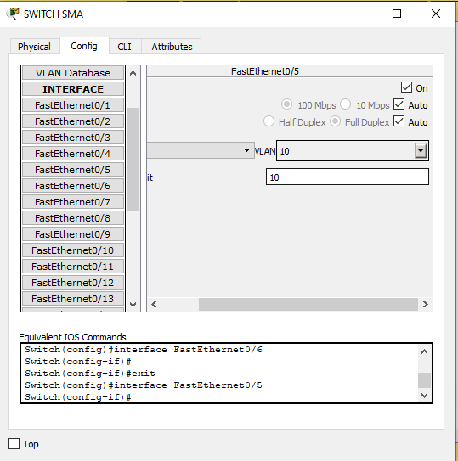
Task: Click the input field showing 10
Action: pyautogui.click(x=348, y=177)
